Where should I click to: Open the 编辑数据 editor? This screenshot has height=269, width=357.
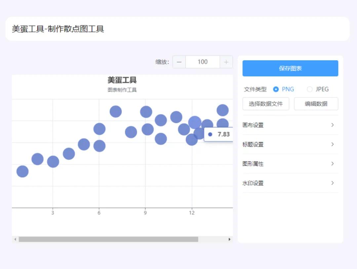316,104
